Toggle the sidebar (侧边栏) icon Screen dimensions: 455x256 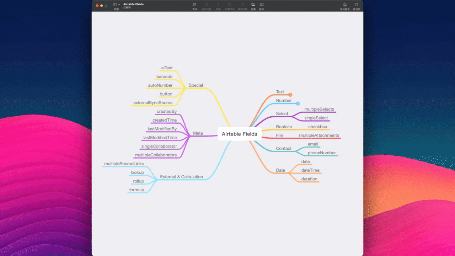tap(357, 5)
